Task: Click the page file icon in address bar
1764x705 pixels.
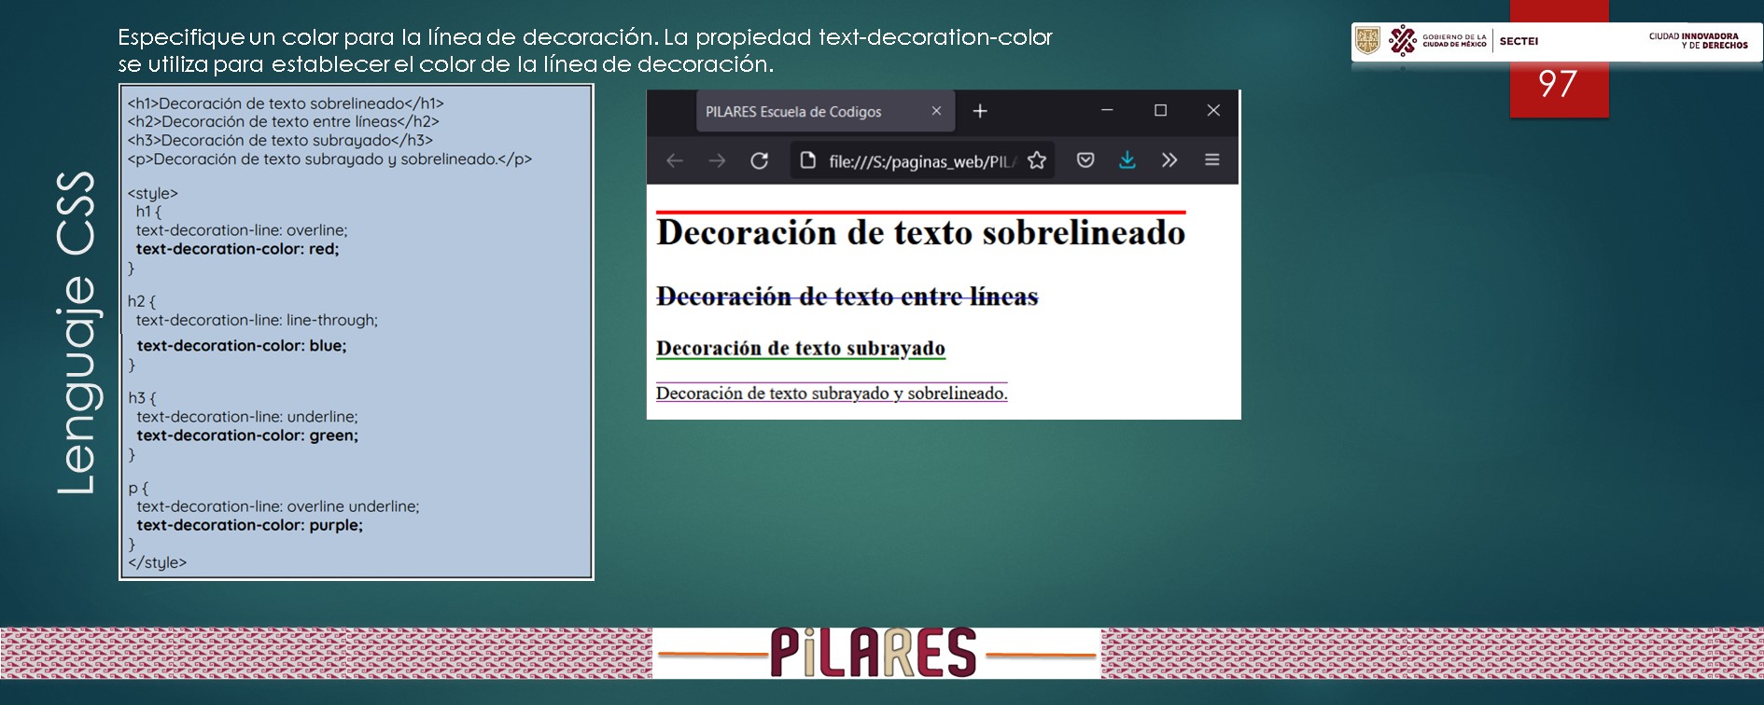Action: pos(808,160)
